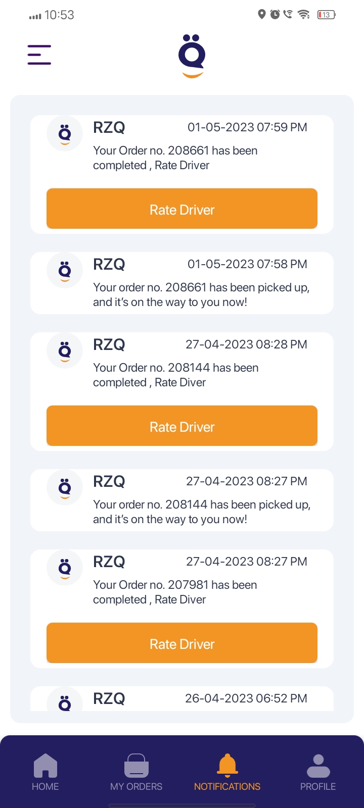Image resolution: width=364 pixels, height=808 pixels.
Task: Open order 208144 completed message text
Action: pos(175,375)
